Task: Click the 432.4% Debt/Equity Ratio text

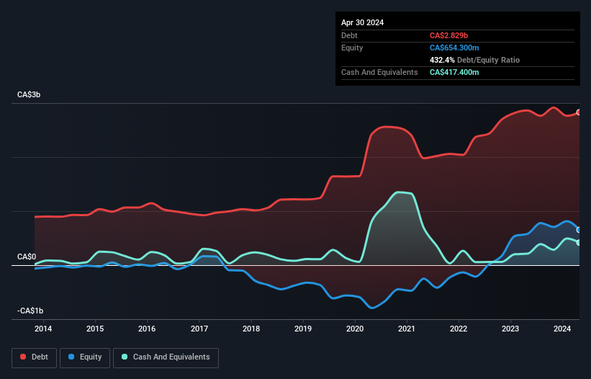Action: point(474,60)
